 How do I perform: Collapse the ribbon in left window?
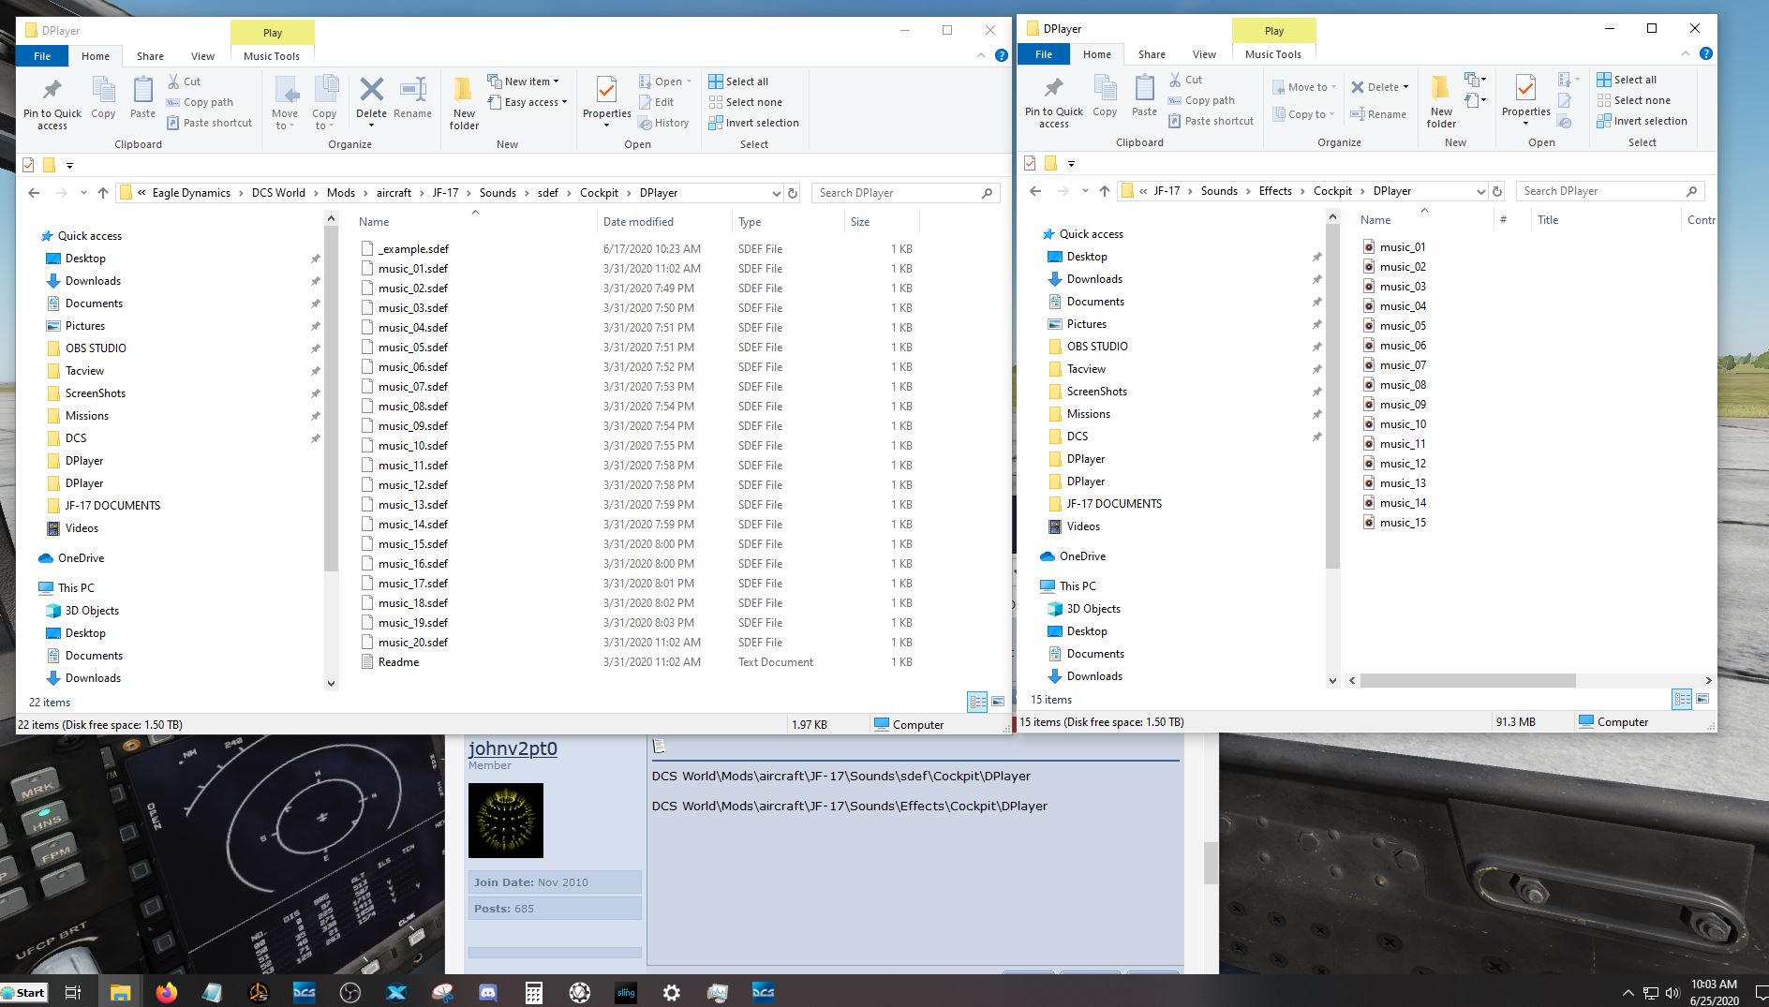click(x=981, y=55)
